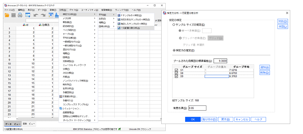303x134 pixels.
Task: Click the ヘルプ button in the dialog
Action: 259,119
